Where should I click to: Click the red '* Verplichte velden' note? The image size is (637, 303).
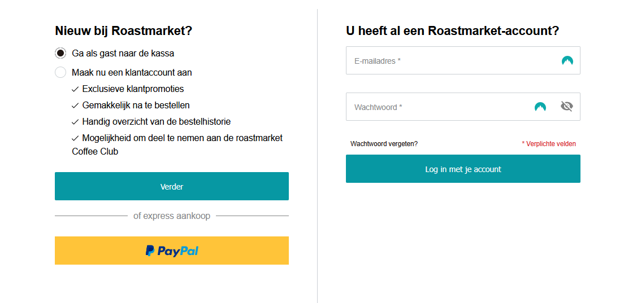pyautogui.click(x=549, y=143)
